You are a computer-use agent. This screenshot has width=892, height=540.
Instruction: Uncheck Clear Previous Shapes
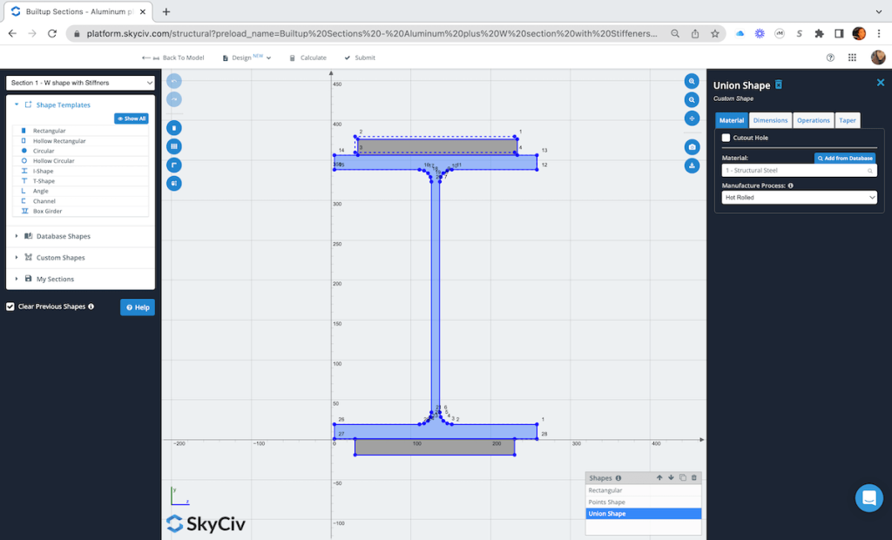click(10, 307)
